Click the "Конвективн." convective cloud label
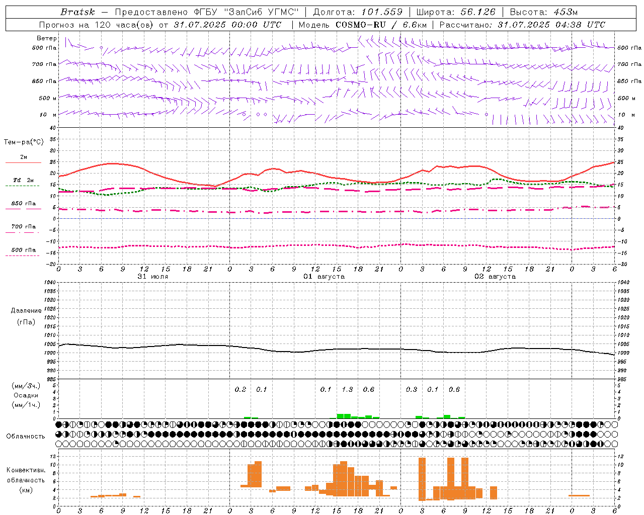 [x=26, y=470]
